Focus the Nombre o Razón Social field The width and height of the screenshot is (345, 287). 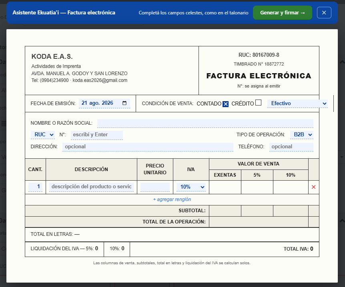205,123
